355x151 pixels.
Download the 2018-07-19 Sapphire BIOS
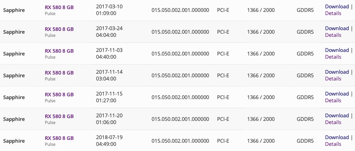[337, 138]
